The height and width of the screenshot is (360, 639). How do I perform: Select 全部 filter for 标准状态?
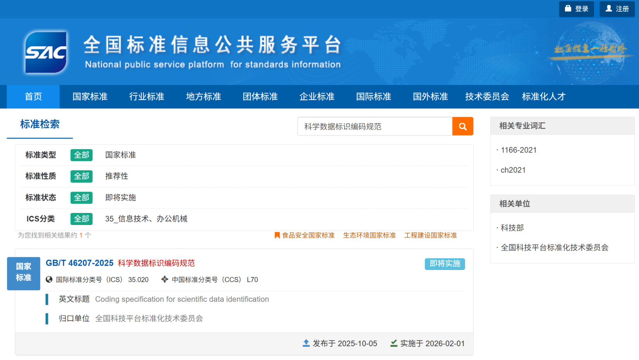click(x=81, y=198)
